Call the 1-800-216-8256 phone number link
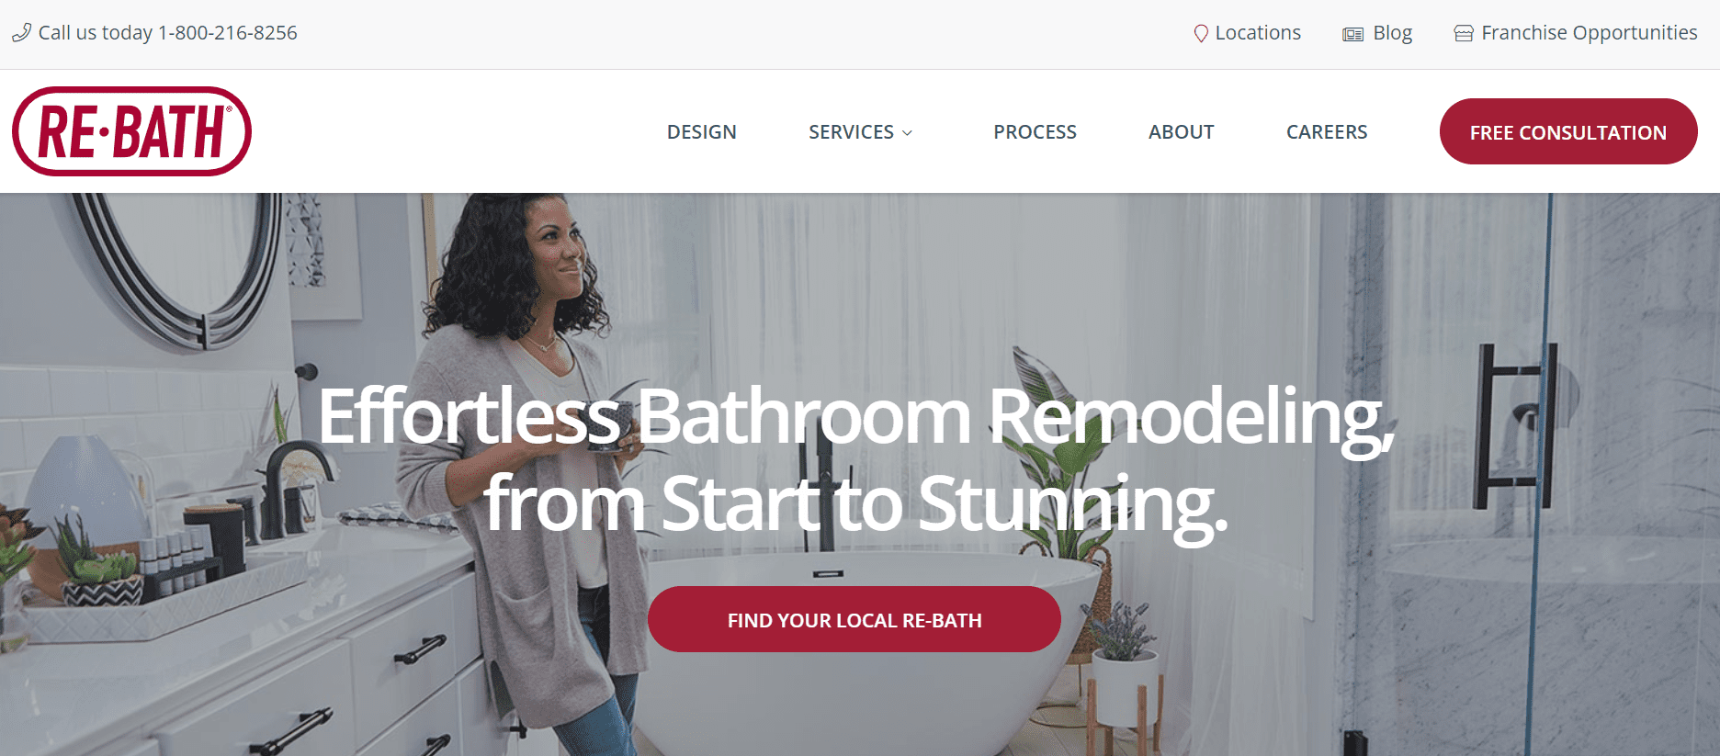 pyautogui.click(x=228, y=33)
